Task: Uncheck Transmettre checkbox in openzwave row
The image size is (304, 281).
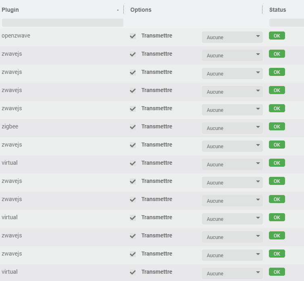Action: pos(133,36)
